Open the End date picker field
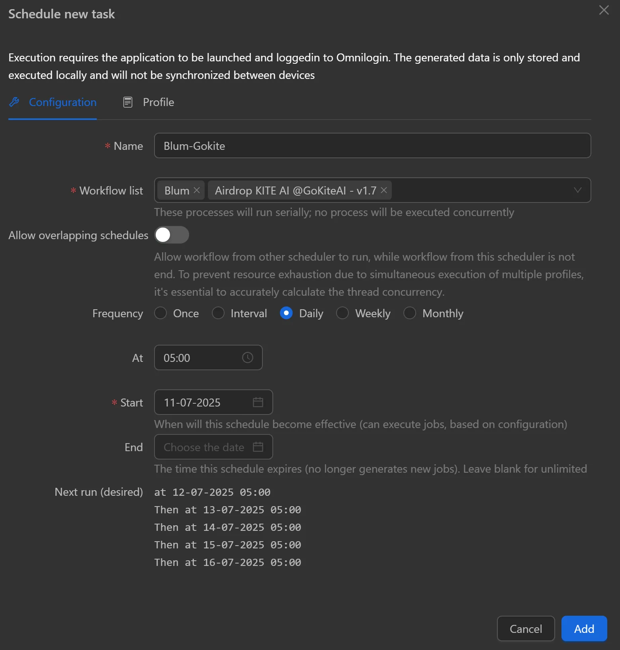Viewport: 620px width, 650px height. (203, 447)
